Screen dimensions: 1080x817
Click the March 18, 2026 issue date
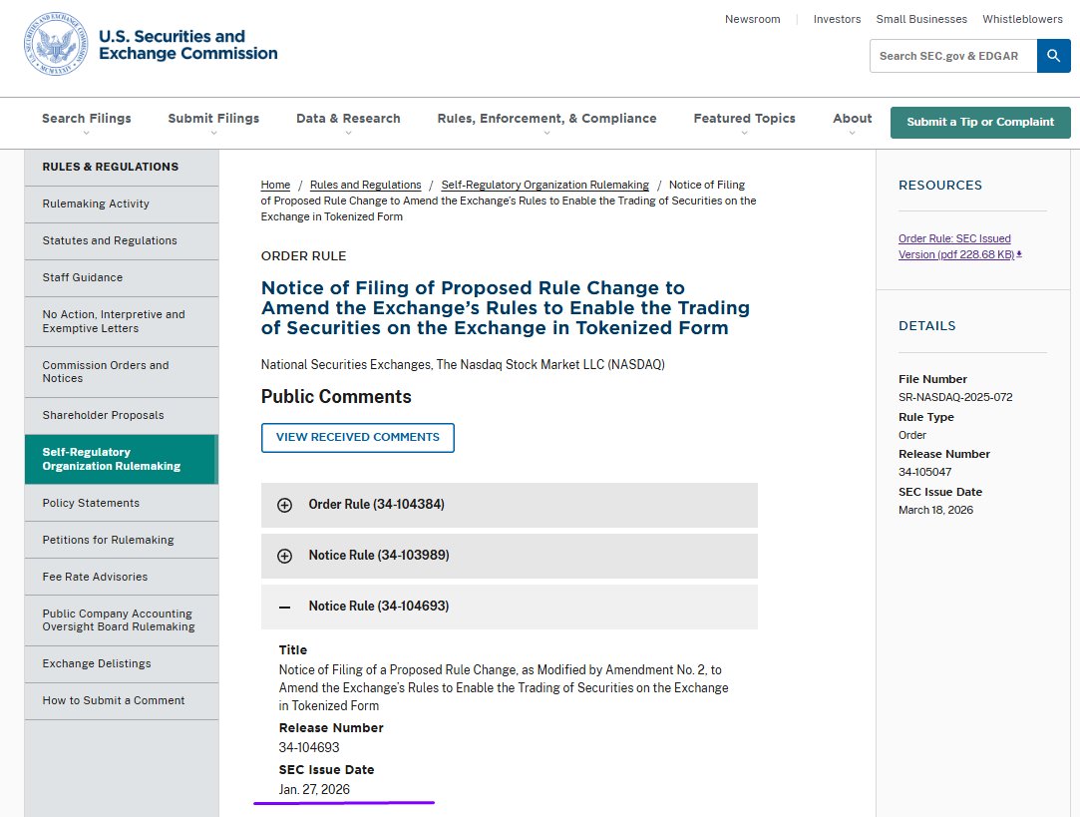pyautogui.click(x=935, y=511)
